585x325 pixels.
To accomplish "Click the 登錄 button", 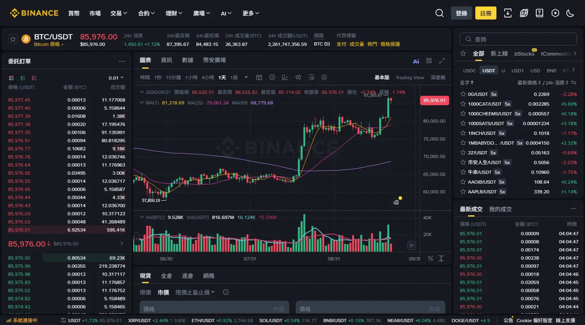I will pyautogui.click(x=461, y=13).
